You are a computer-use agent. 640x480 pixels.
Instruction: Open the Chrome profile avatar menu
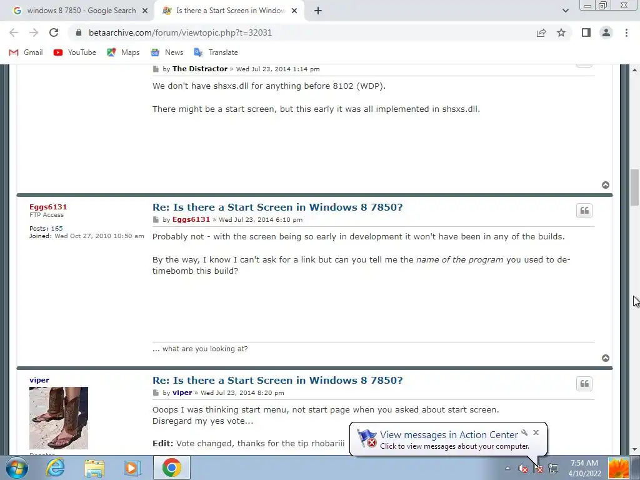click(x=606, y=32)
